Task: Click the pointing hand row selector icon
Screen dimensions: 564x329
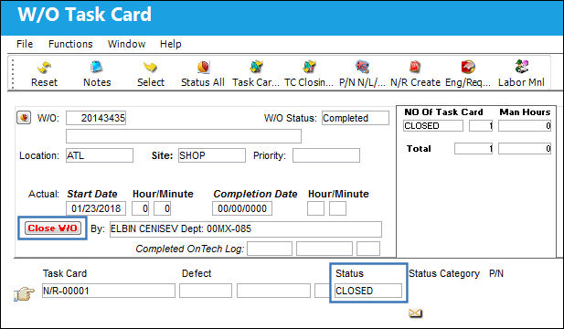Action: click(x=24, y=293)
